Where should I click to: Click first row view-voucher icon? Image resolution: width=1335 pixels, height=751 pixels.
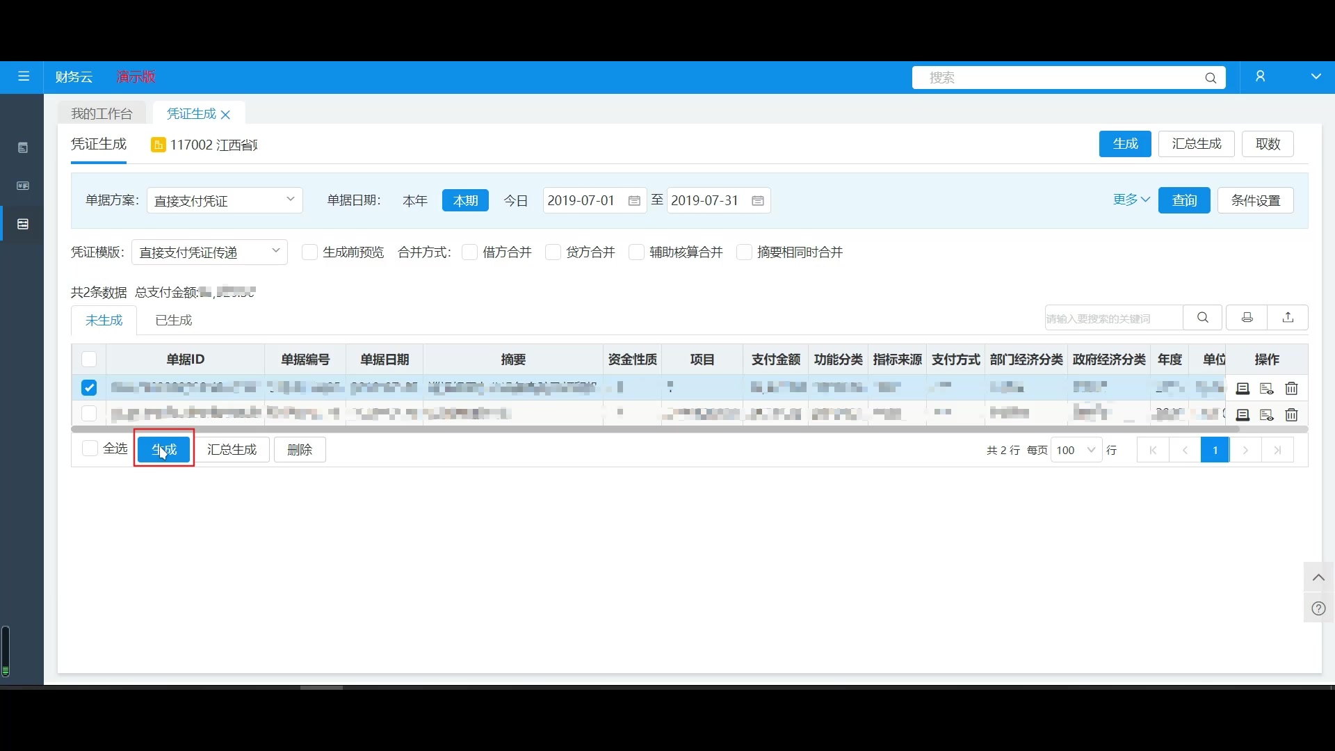coord(1243,389)
